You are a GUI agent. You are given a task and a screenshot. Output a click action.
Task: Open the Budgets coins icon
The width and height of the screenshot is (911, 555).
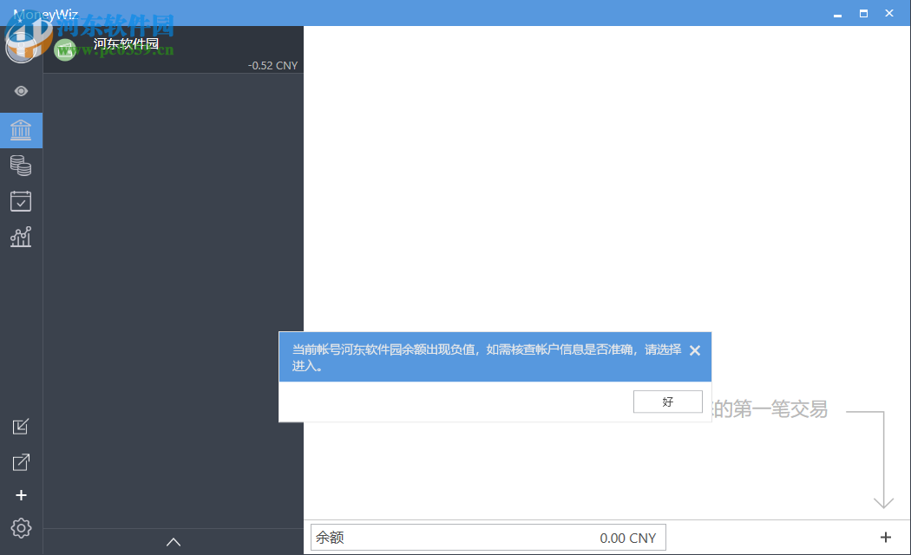point(21,165)
